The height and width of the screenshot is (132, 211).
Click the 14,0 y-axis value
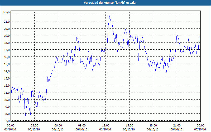click(x=7, y=71)
